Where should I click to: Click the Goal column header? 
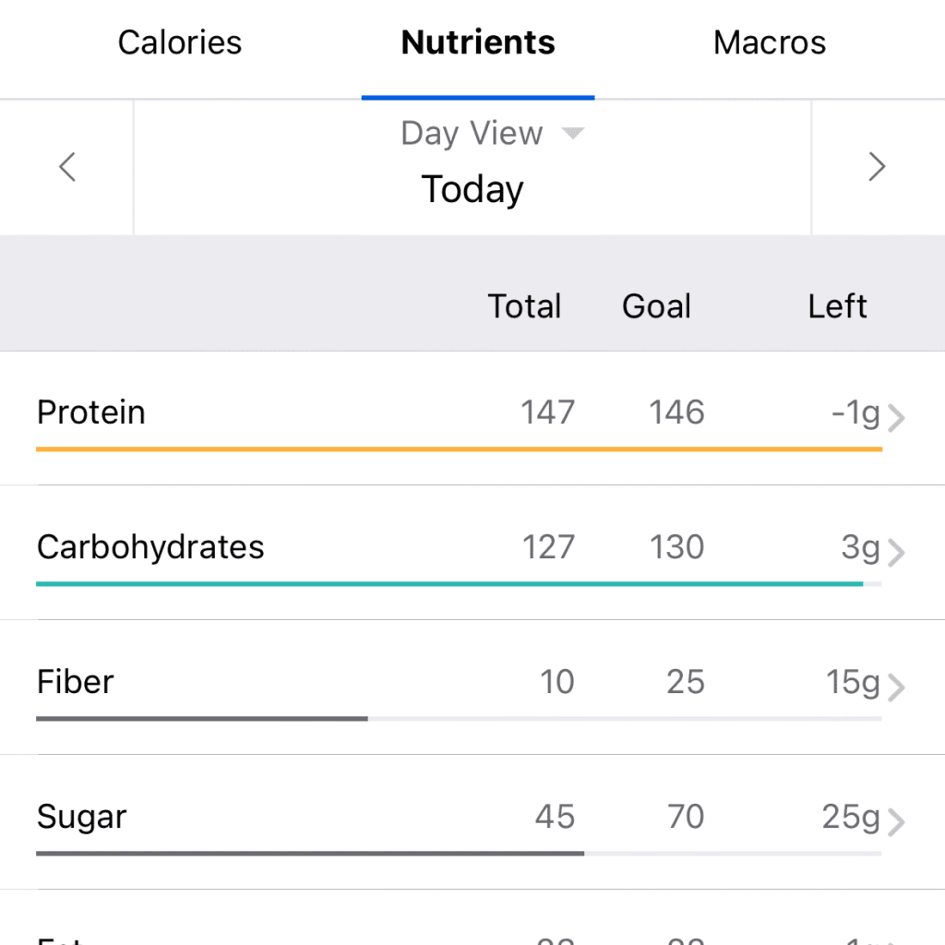coord(656,306)
